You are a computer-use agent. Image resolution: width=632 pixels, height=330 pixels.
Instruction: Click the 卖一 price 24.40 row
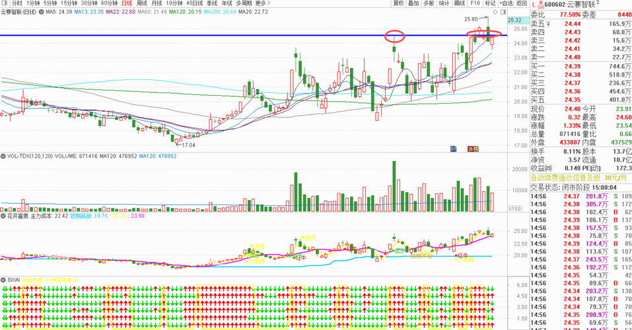point(580,57)
